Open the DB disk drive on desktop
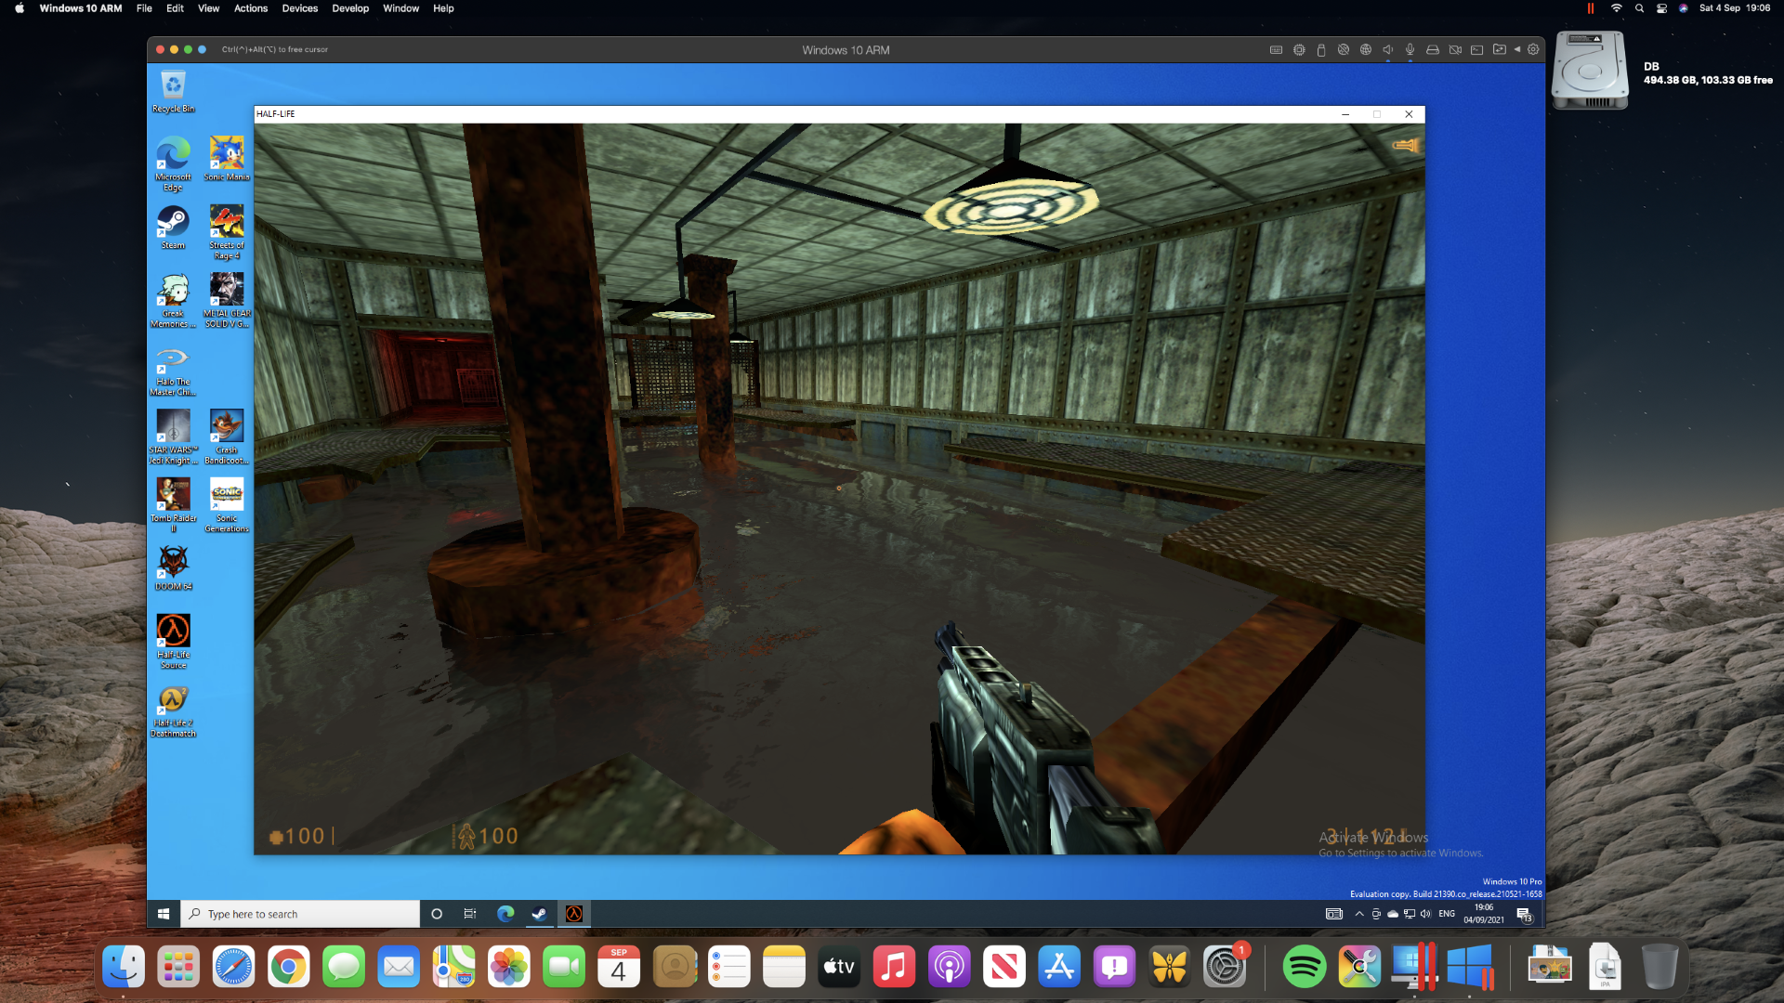 tap(1590, 71)
